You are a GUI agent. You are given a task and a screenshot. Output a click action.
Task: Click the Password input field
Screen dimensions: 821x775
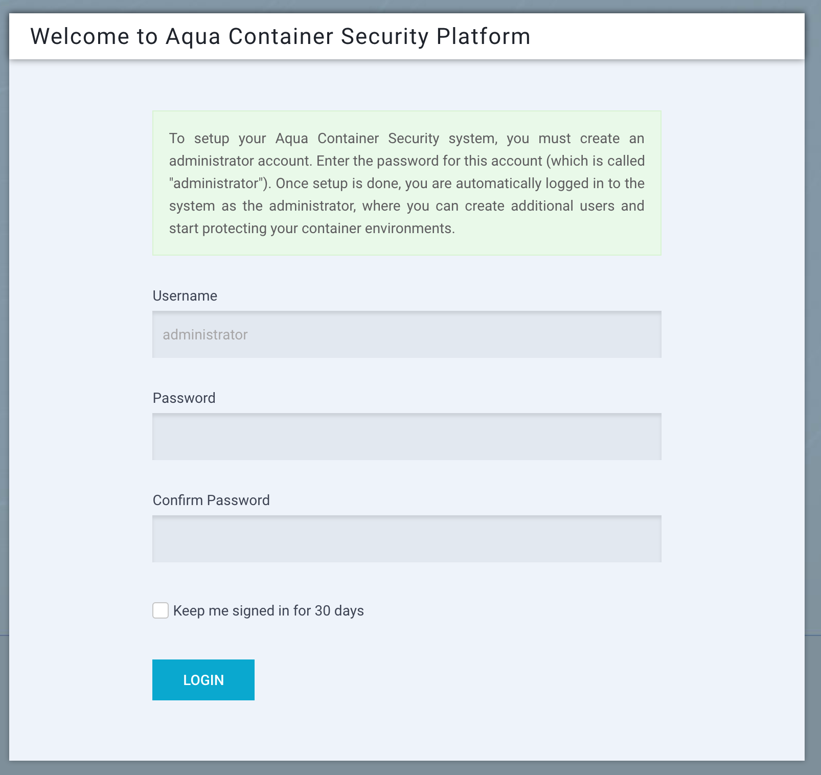pos(406,437)
